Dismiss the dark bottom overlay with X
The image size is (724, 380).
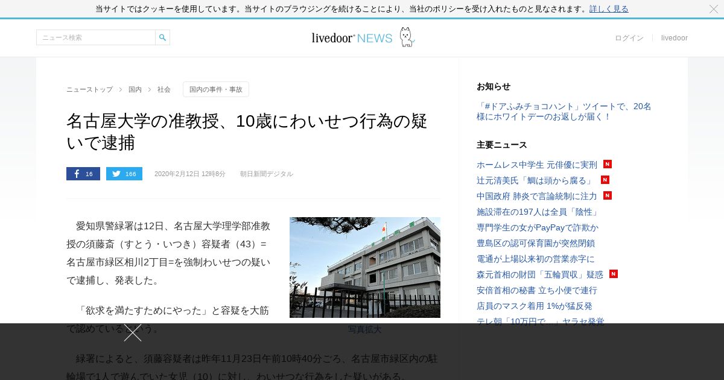click(133, 333)
